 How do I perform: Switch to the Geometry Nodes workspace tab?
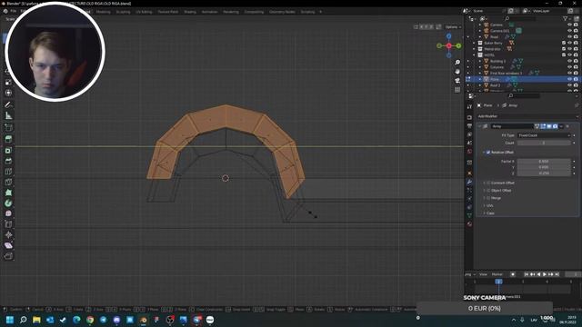(x=282, y=12)
